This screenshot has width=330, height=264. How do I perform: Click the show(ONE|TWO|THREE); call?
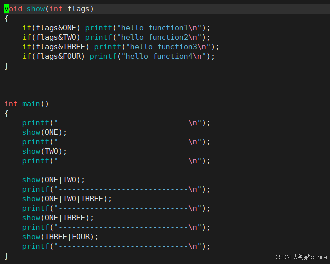click(x=67, y=199)
